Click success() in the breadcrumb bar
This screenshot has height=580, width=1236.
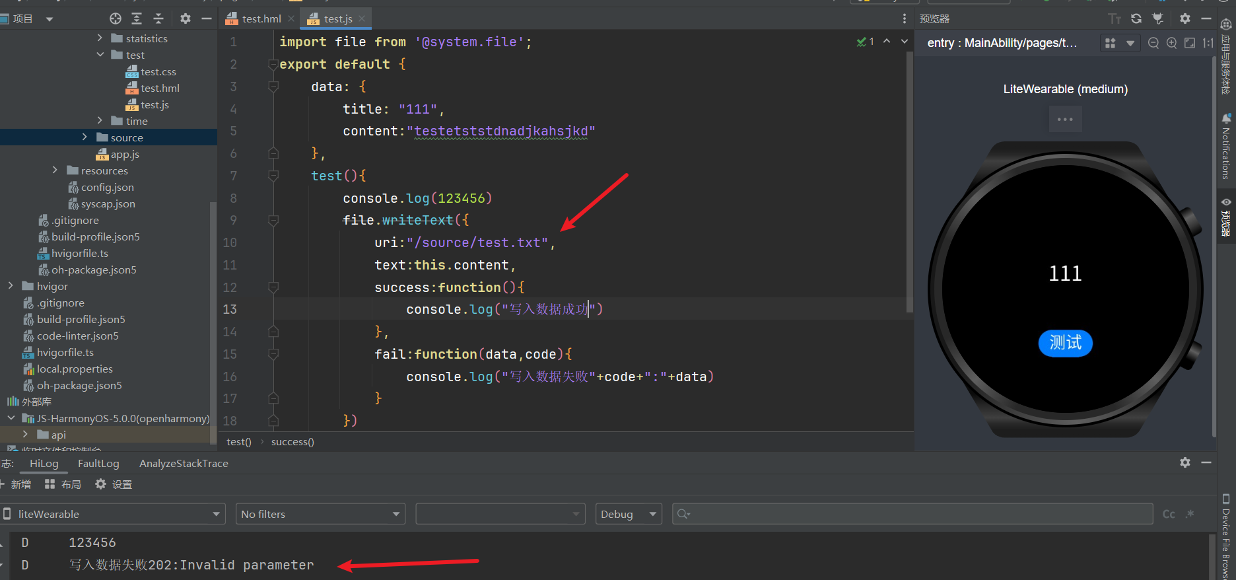[x=292, y=442]
